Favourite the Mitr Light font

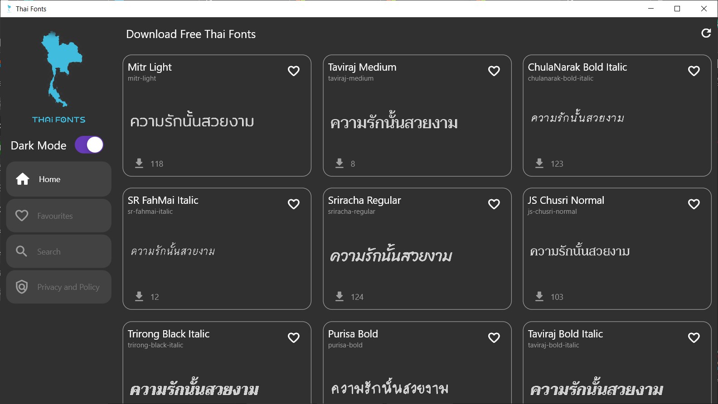pyautogui.click(x=294, y=71)
